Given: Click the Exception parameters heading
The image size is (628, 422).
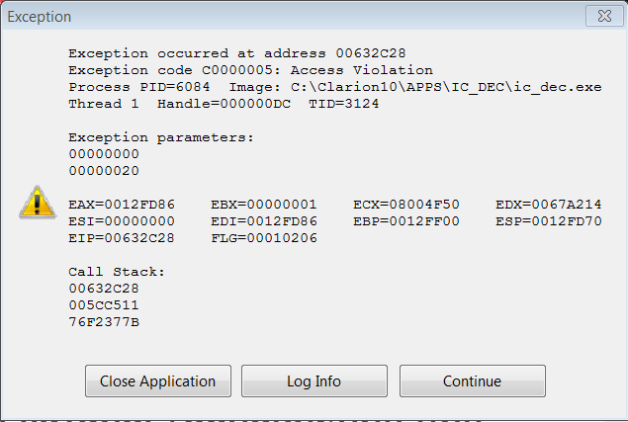Looking at the screenshot, I should (x=161, y=137).
